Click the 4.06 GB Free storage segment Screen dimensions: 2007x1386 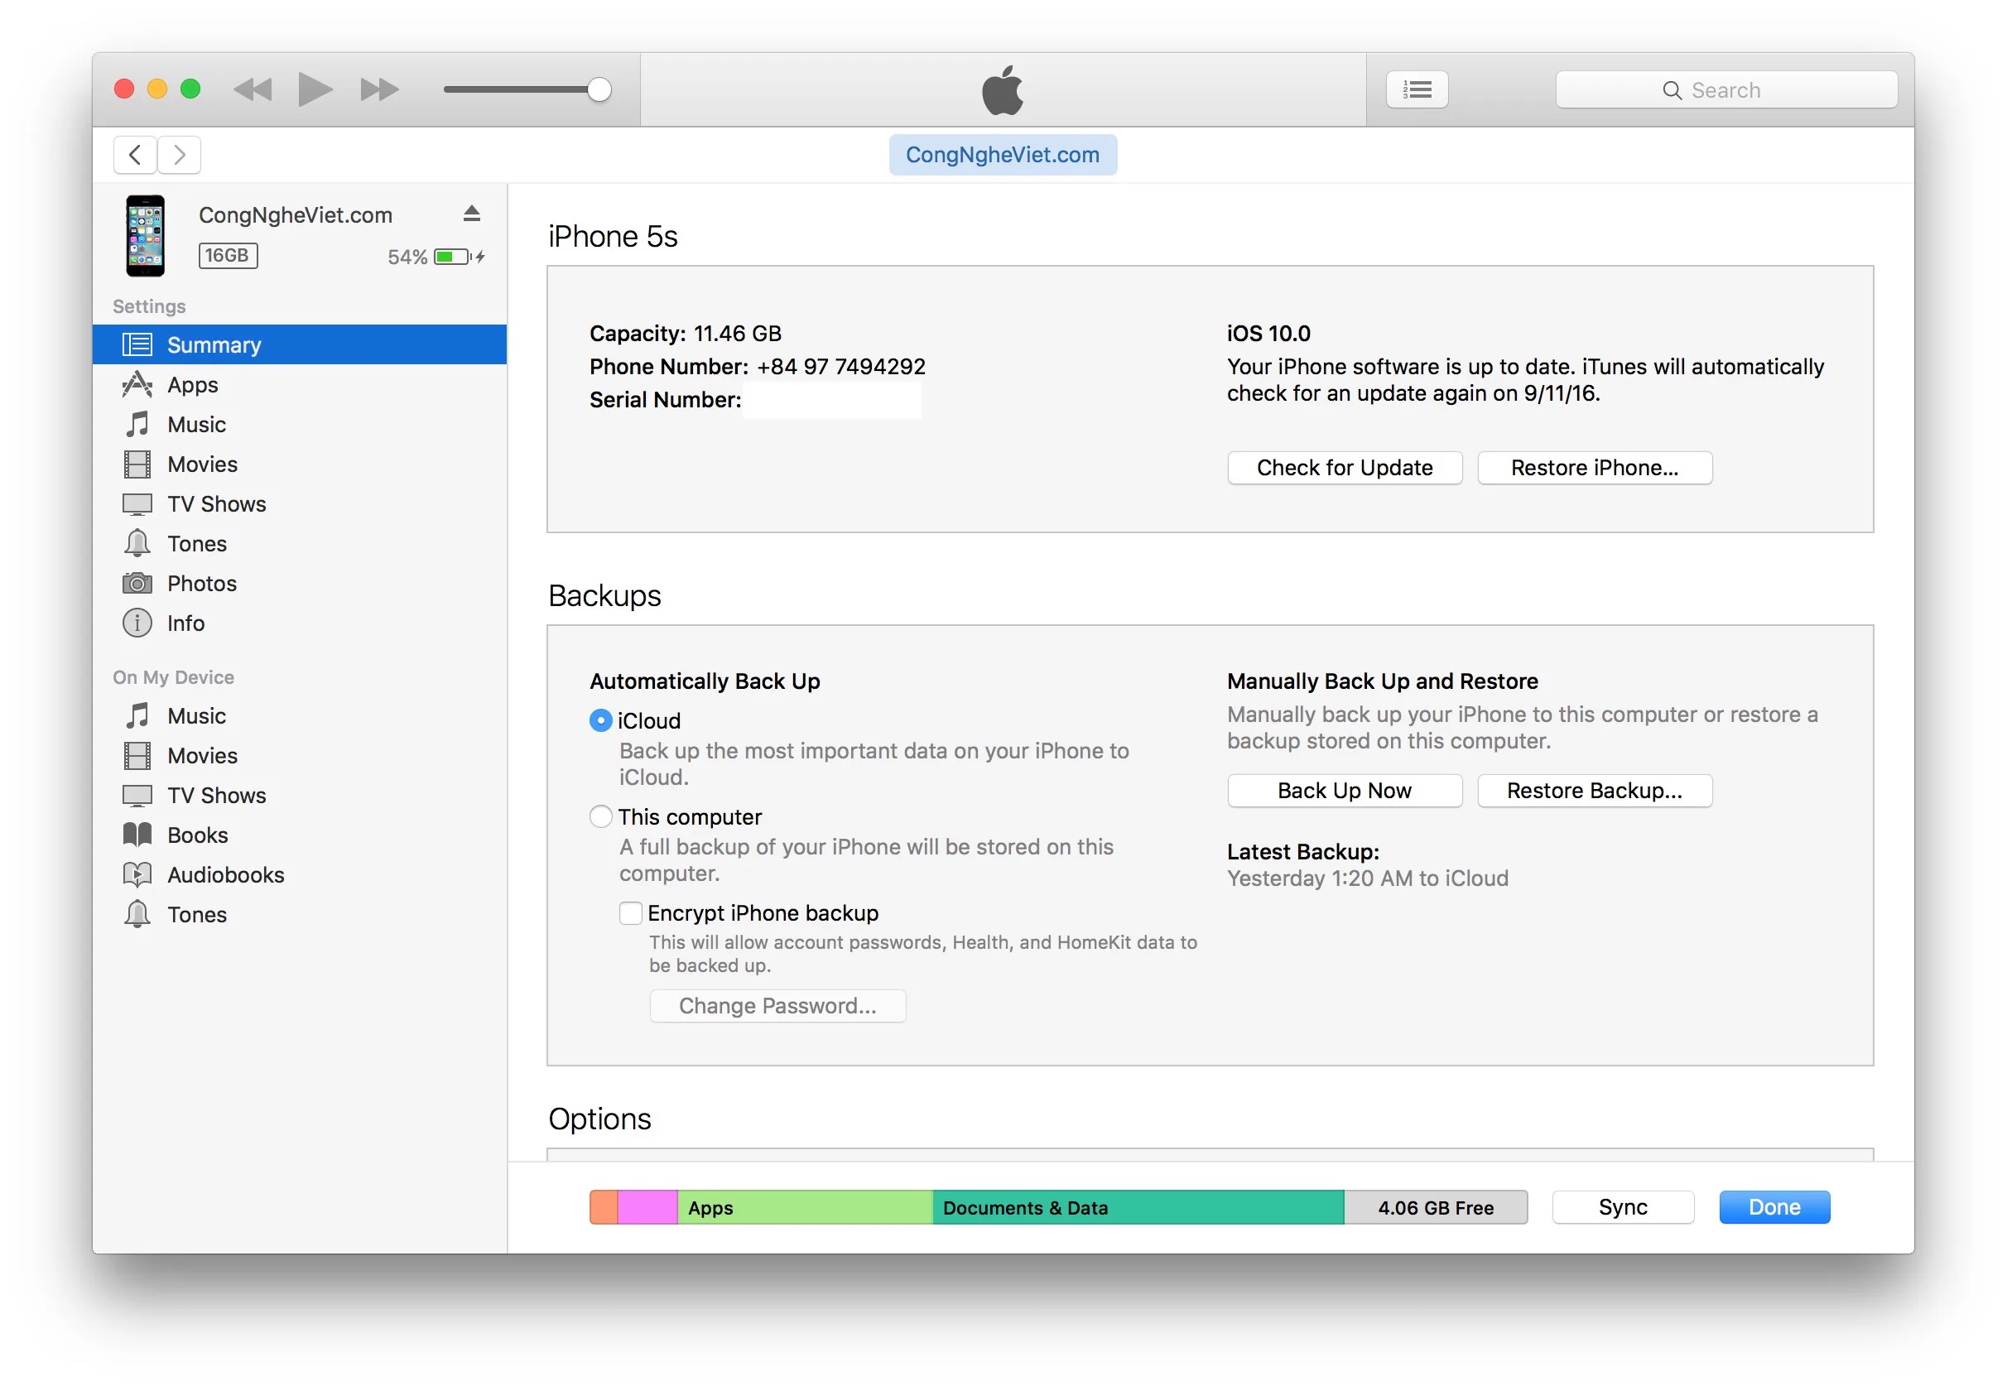point(1436,1207)
